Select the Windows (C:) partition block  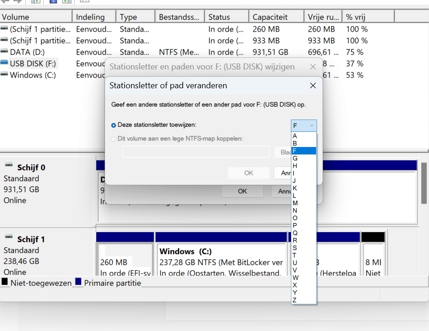coord(221,260)
